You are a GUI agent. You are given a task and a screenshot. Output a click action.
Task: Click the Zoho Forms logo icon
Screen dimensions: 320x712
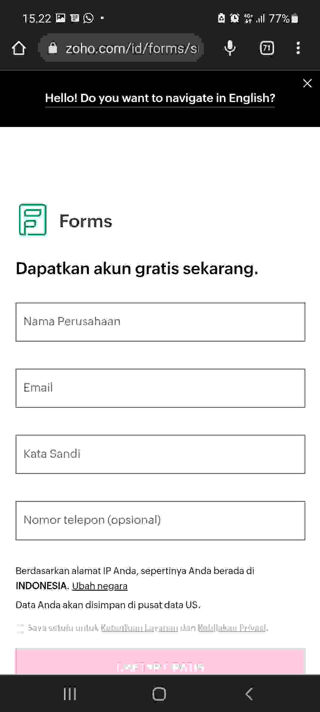click(33, 220)
